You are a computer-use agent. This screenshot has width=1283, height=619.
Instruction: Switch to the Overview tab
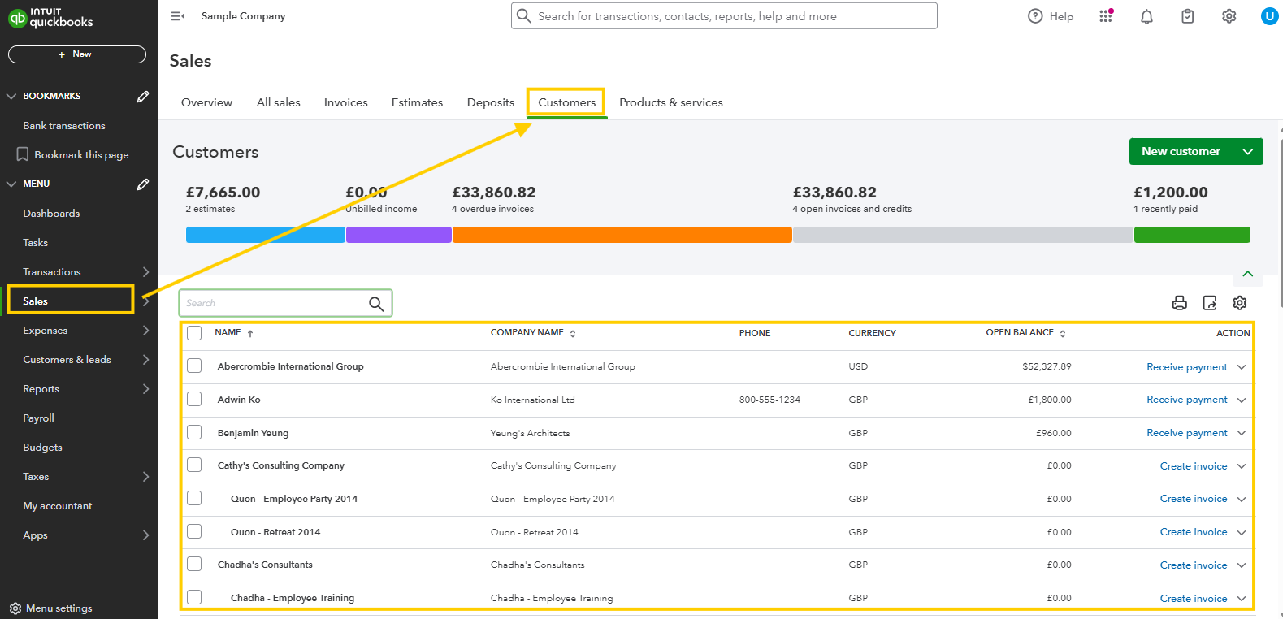click(206, 102)
